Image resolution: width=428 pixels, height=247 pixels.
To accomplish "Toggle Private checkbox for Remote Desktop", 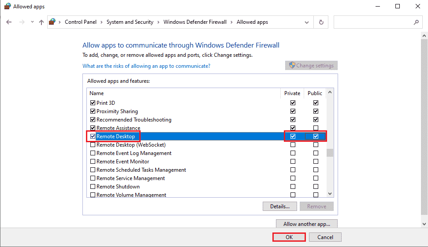I will point(293,136).
